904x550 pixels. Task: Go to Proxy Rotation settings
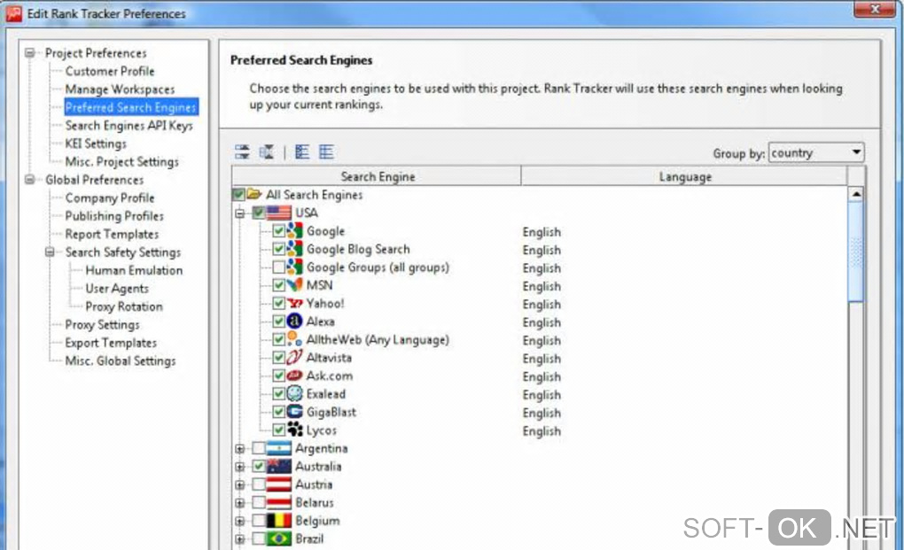tap(124, 306)
